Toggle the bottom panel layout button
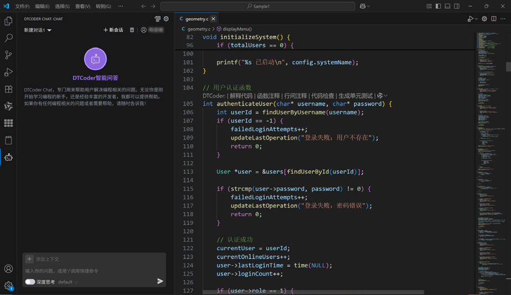 (447, 6)
